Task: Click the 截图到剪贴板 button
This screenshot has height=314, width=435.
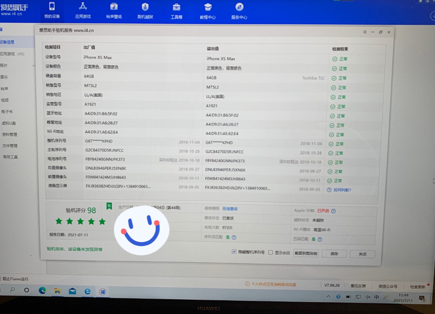Action: click(x=306, y=253)
